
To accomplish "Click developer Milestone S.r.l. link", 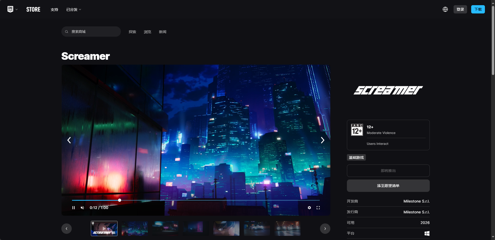I will coord(417,201).
